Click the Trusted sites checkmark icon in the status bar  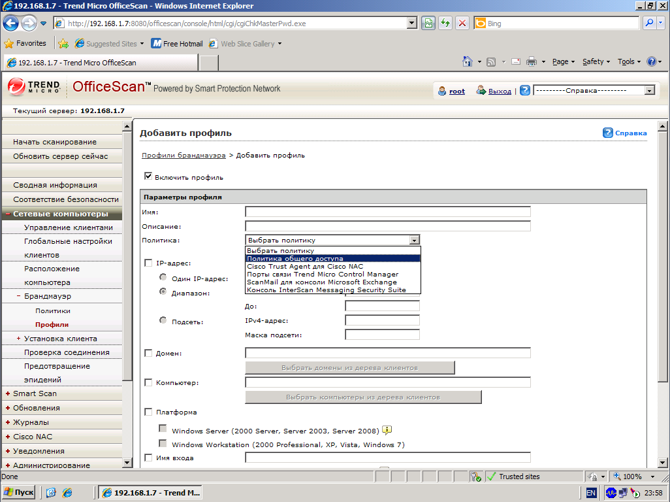pos(491,477)
